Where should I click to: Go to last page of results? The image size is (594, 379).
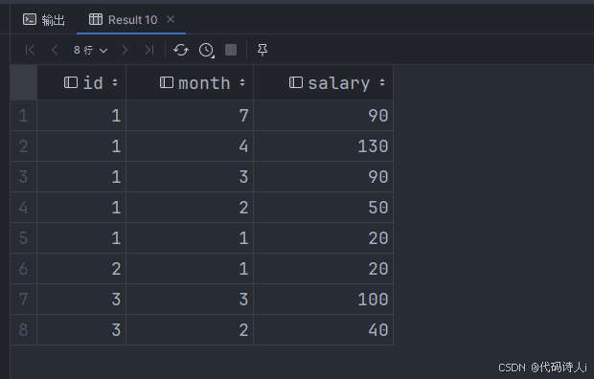[149, 50]
